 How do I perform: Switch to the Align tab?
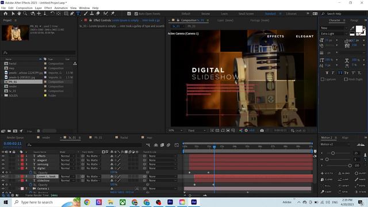(x=345, y=137)
